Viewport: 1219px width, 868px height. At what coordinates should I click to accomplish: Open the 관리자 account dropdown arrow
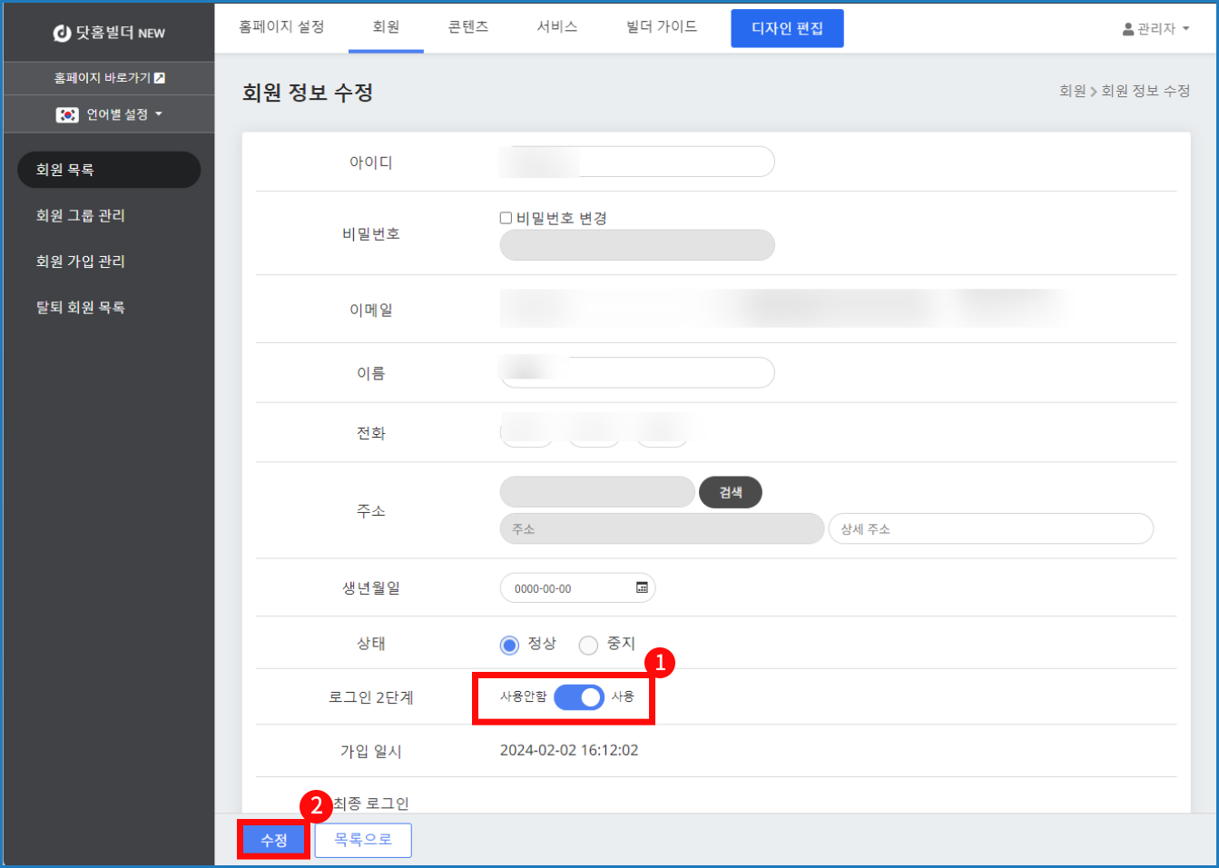(1186, 29)
